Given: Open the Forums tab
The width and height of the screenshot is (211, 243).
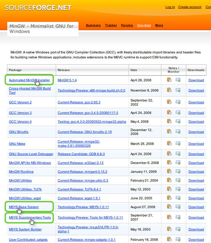Looking at the screenshot, I should [x=127, y=25].
